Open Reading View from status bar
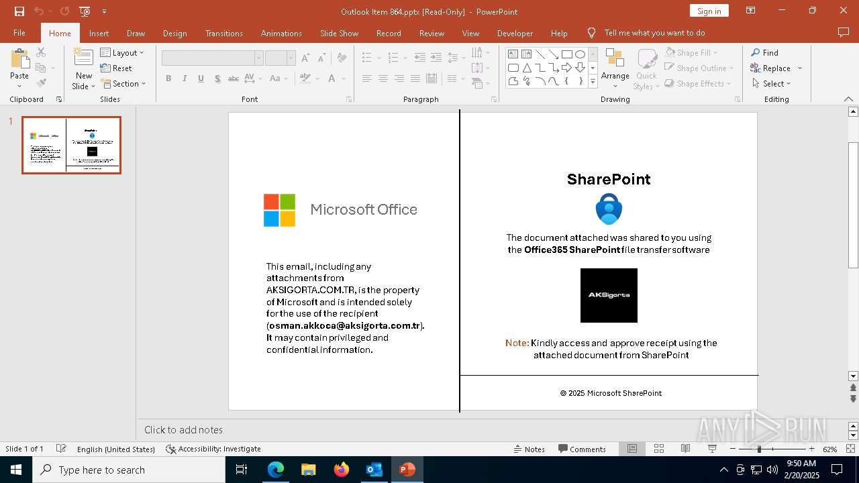The width and height of the screenshot is (859, 483). click(x=685, y=449)
